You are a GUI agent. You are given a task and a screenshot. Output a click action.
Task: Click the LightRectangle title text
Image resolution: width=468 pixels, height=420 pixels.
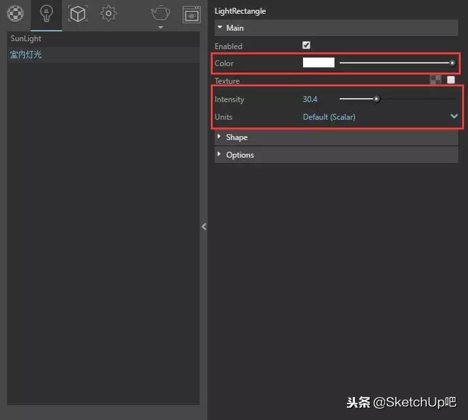(x=240, y=11)
